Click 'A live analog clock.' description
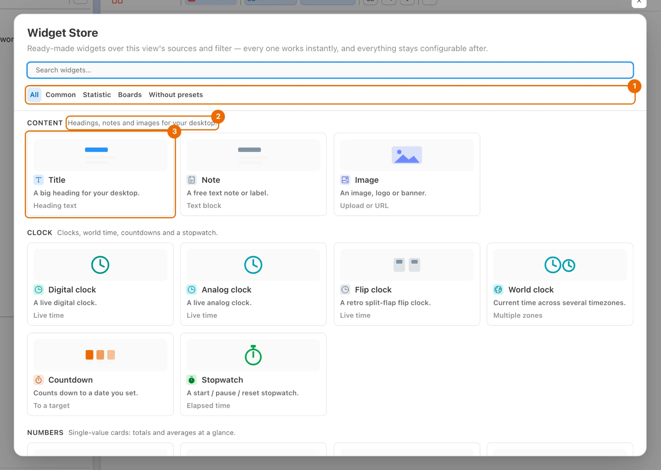The image size is (661, 470). [219, 302]
